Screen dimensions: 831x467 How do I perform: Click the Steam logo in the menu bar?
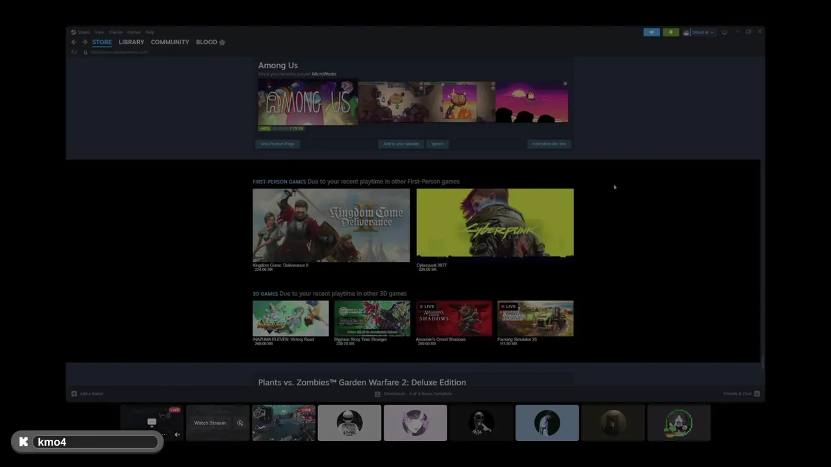[73, 32]
